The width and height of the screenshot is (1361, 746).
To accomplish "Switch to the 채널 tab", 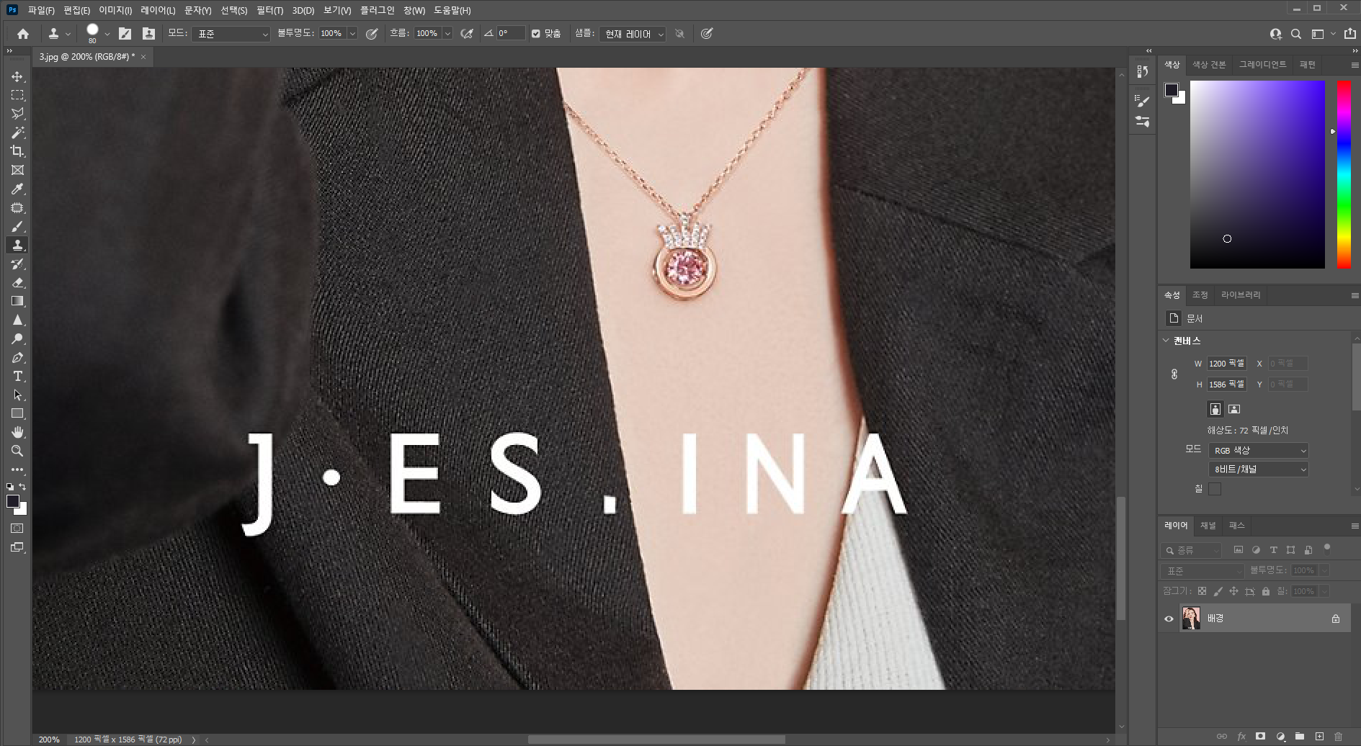I will pyautogui.click(x=1208, y=526).
